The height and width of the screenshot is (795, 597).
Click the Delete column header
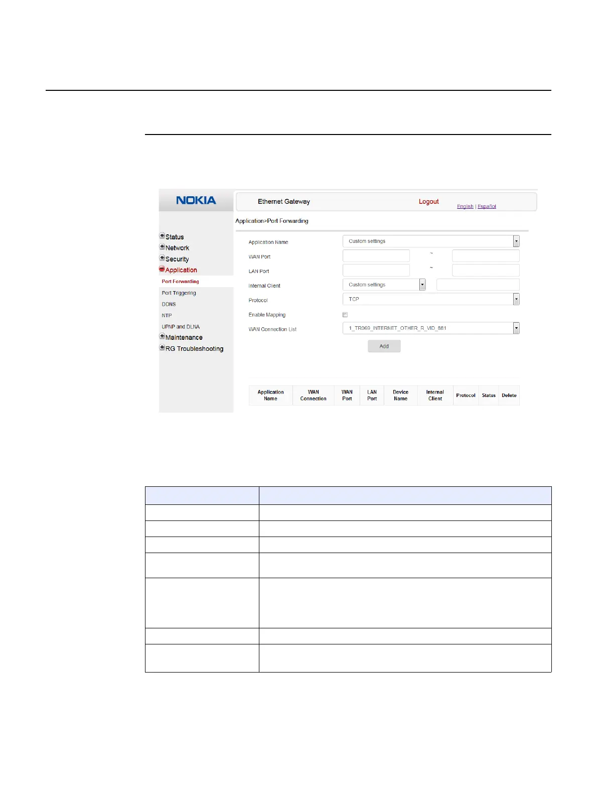pyautogui.click(x=509, y=395)
